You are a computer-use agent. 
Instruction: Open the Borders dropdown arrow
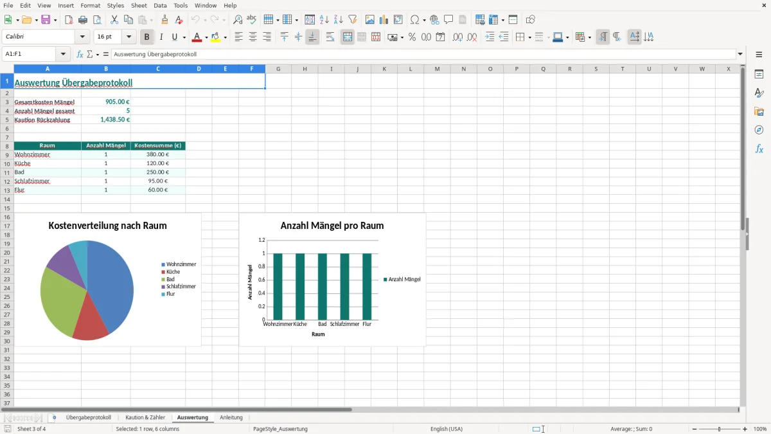click(529, 37)
